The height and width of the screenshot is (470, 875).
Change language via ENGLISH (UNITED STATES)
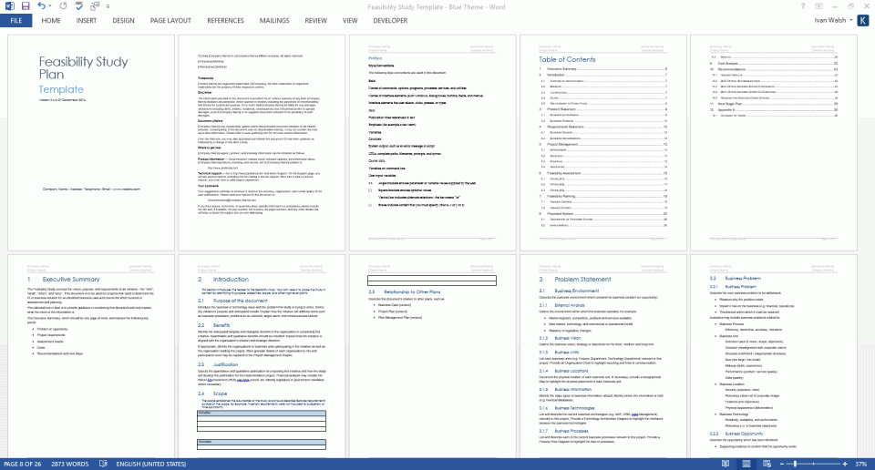150,464
